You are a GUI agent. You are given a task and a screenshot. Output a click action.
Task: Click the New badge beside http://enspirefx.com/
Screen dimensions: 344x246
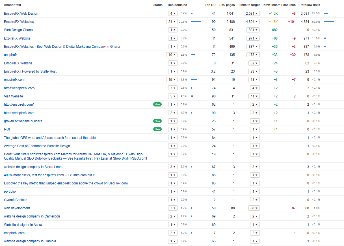point(157,105)
